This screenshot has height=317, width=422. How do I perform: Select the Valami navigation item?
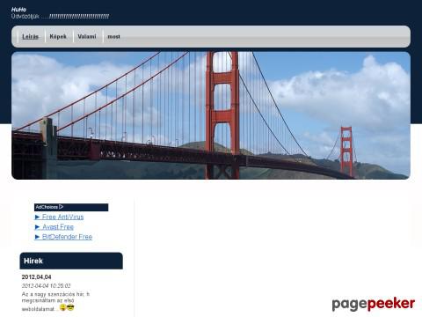coord(87,37)
